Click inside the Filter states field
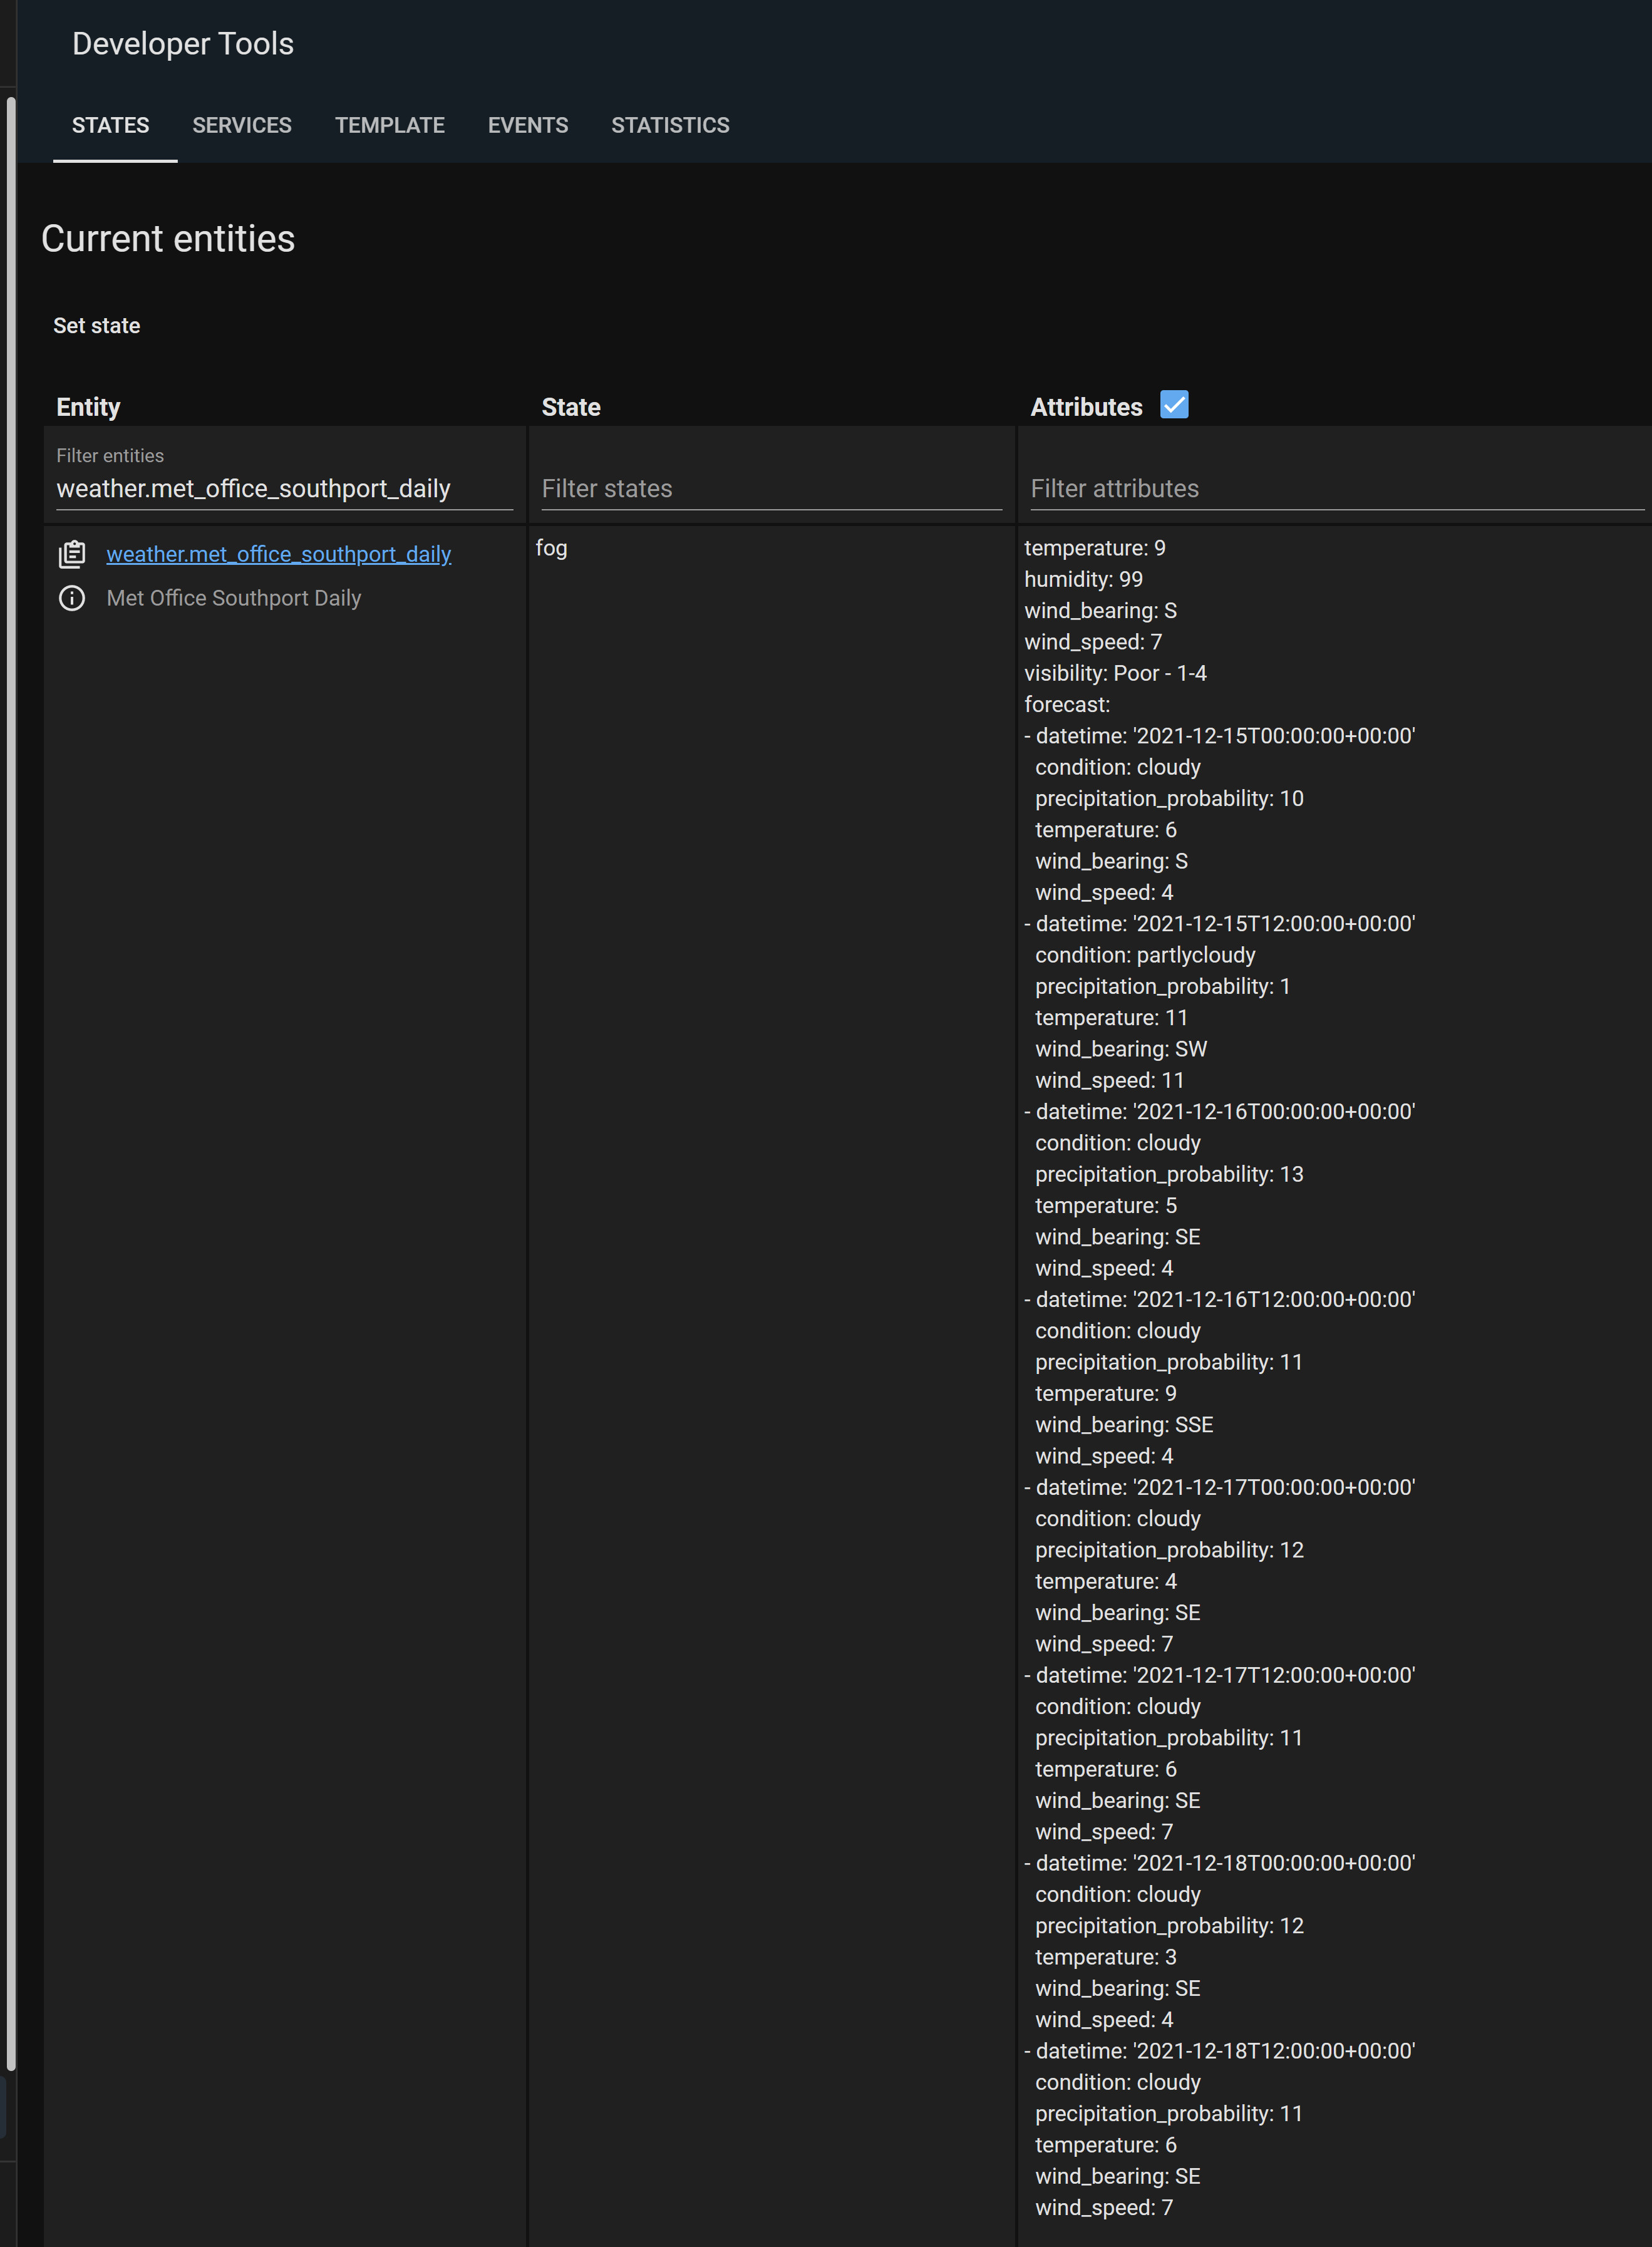The height and width of the screenshot is (2247, 1652). [770, 488]
